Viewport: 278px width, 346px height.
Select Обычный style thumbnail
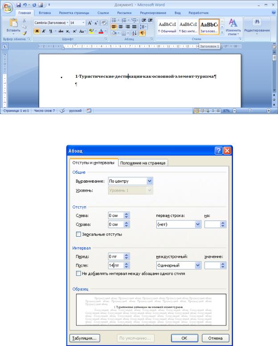tap(167, 27)
